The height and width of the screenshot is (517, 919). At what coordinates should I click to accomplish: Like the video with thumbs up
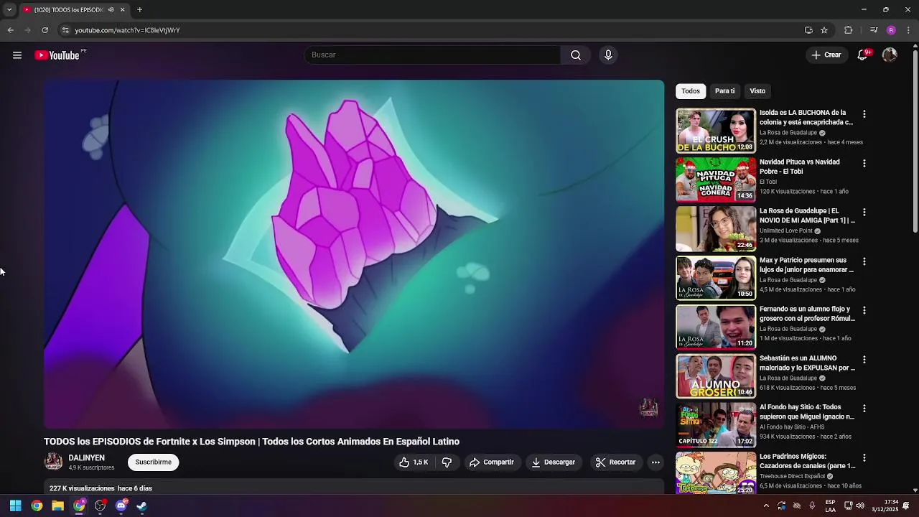tap(414, 462)
